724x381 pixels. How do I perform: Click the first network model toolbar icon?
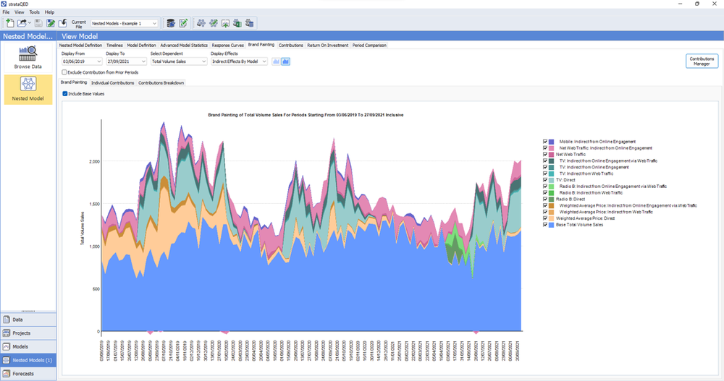201,23
